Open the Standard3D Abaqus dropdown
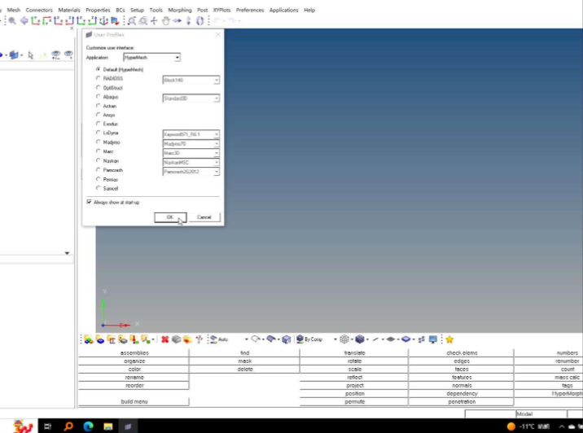This screenshot has width=583, height=433. coord(191,98)
